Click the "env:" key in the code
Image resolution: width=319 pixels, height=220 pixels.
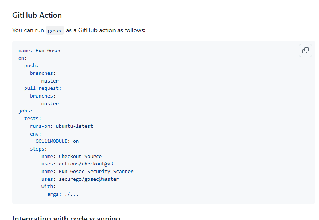coord(36,134)
